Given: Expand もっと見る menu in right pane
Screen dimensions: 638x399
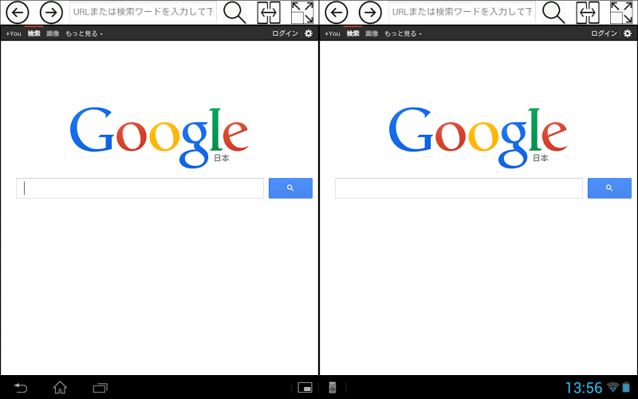Looking at the screenshot, I should tap(404, 34).
